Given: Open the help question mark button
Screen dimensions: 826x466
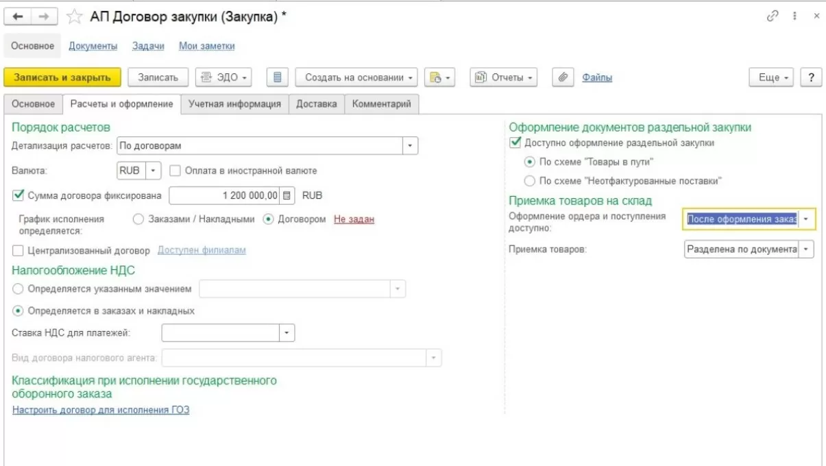Looking at the screenshot, I should 812,77.
